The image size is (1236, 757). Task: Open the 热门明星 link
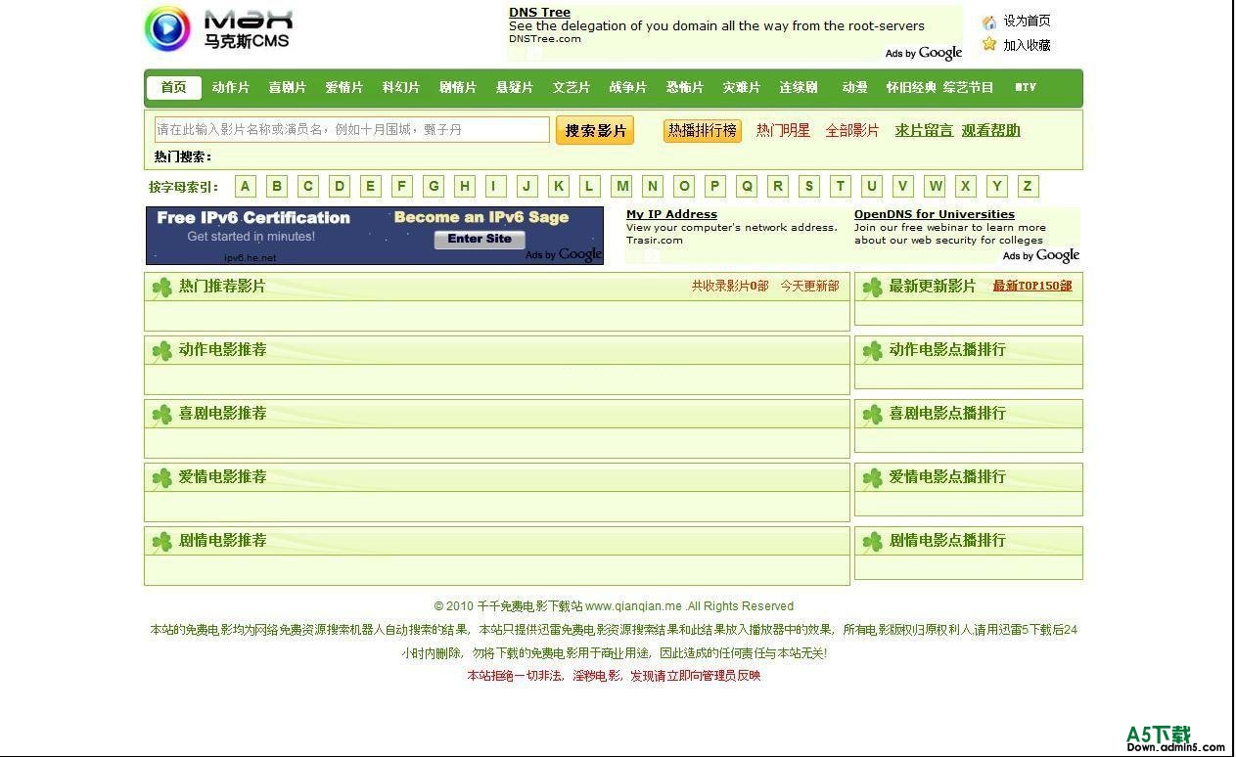(x=783, y=131)
